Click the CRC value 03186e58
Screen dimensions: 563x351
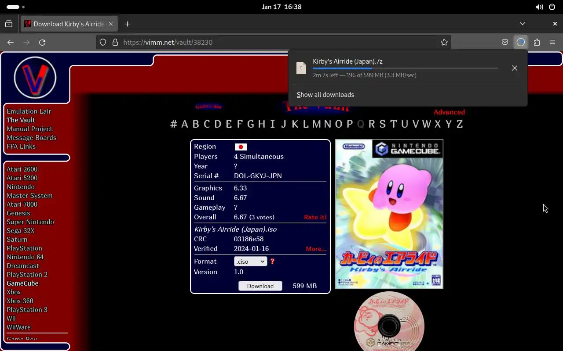[249, 239]
